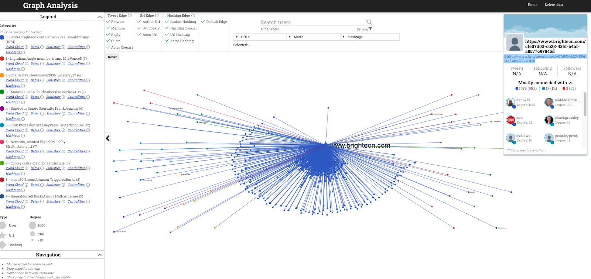Click the star Url type icon
This screenshot has height=279, width=591.
click(x=3, y=235)
